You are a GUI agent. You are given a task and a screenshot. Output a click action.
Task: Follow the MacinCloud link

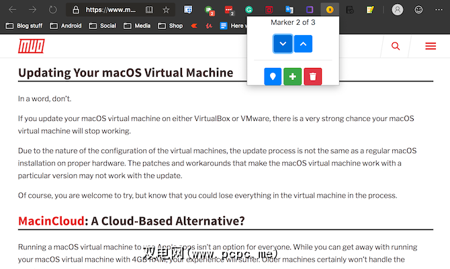click(51, 221)
